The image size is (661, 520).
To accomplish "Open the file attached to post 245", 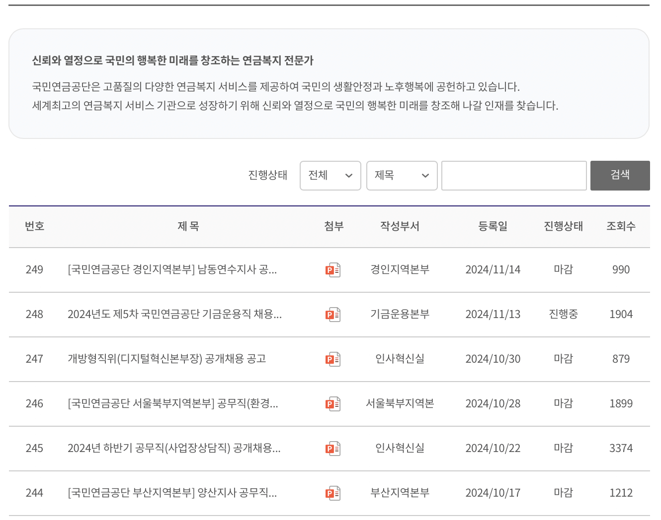I will 333,448.
